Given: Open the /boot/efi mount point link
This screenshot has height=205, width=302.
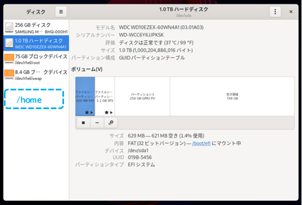Looking at the screenshot, I should (x=202, y=143).
